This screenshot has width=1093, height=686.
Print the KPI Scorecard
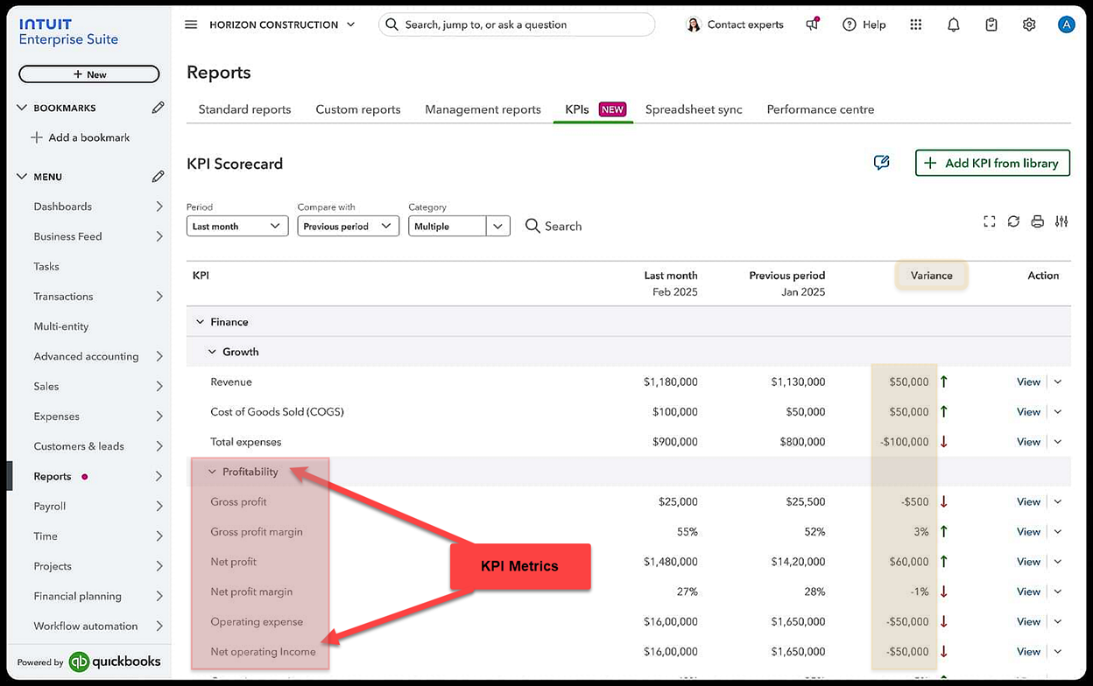click(x=1037, y=221)
